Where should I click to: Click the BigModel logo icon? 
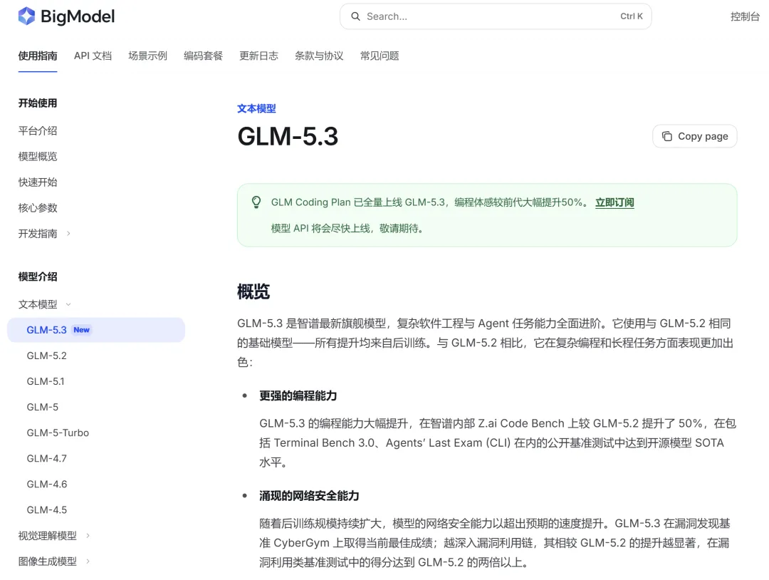coord(26,16)
